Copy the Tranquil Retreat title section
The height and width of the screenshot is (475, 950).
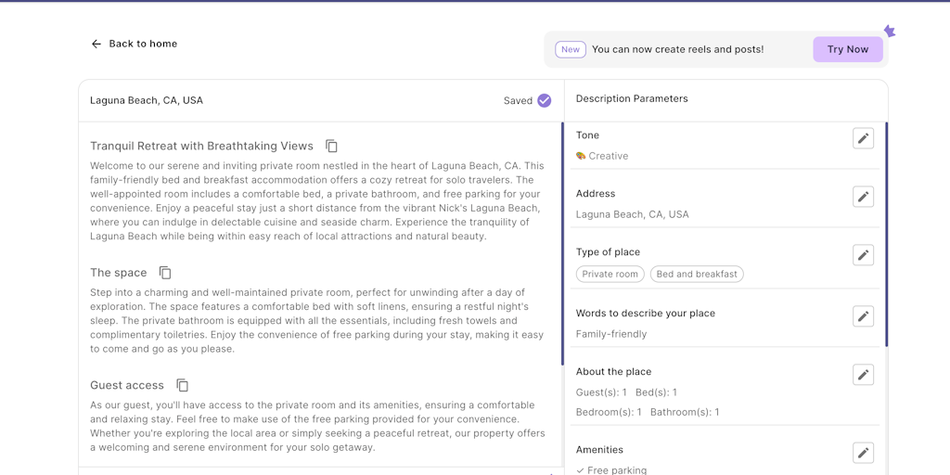tap(331, 147)
